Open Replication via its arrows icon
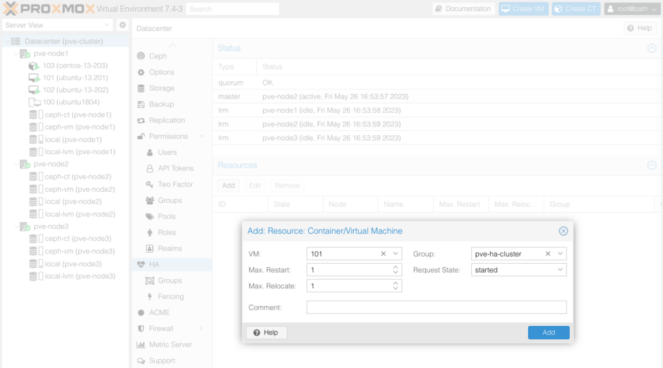Viewport: 663px width, 368px height. pyautogui.click(x=140, y=121)
